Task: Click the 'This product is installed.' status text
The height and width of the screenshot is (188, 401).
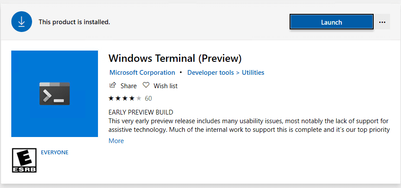Action: [74, 22]
